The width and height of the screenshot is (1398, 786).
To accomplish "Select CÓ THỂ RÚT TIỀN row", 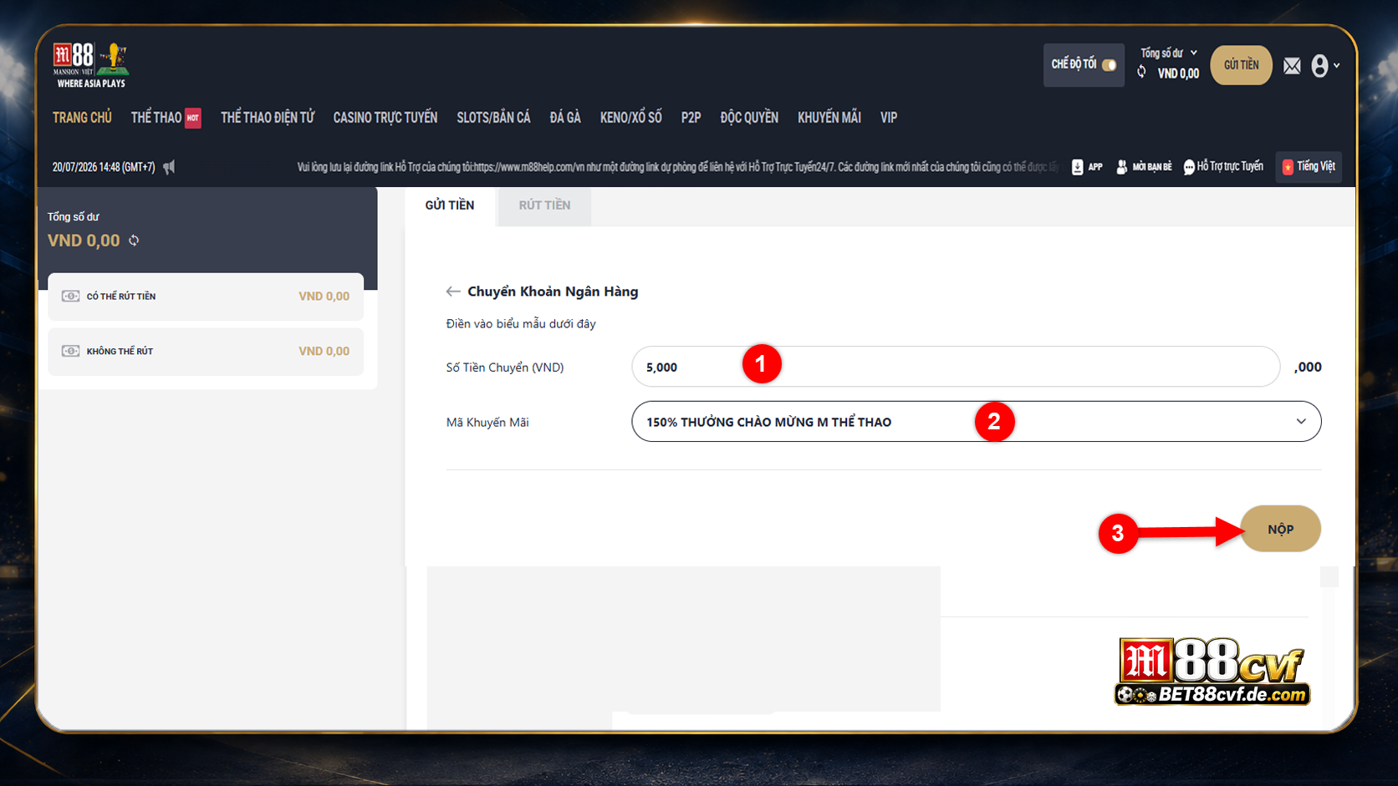I will [x=206, y=297].
